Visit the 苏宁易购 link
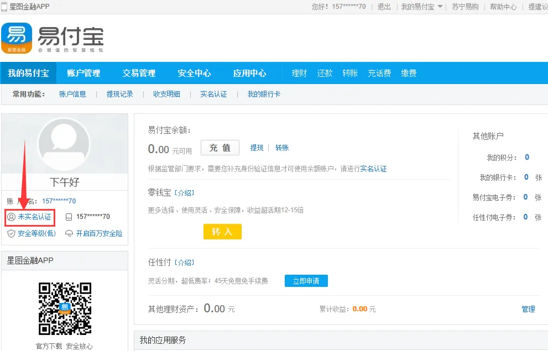Image resolution: width=548 pixels, height=351 pixels. pos(465,7)
